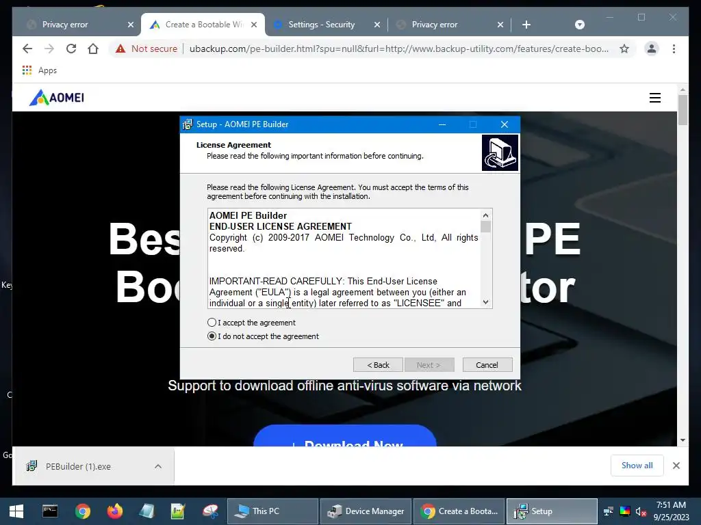
Task: Click Show all downloads
Action: tap(637, 466)
